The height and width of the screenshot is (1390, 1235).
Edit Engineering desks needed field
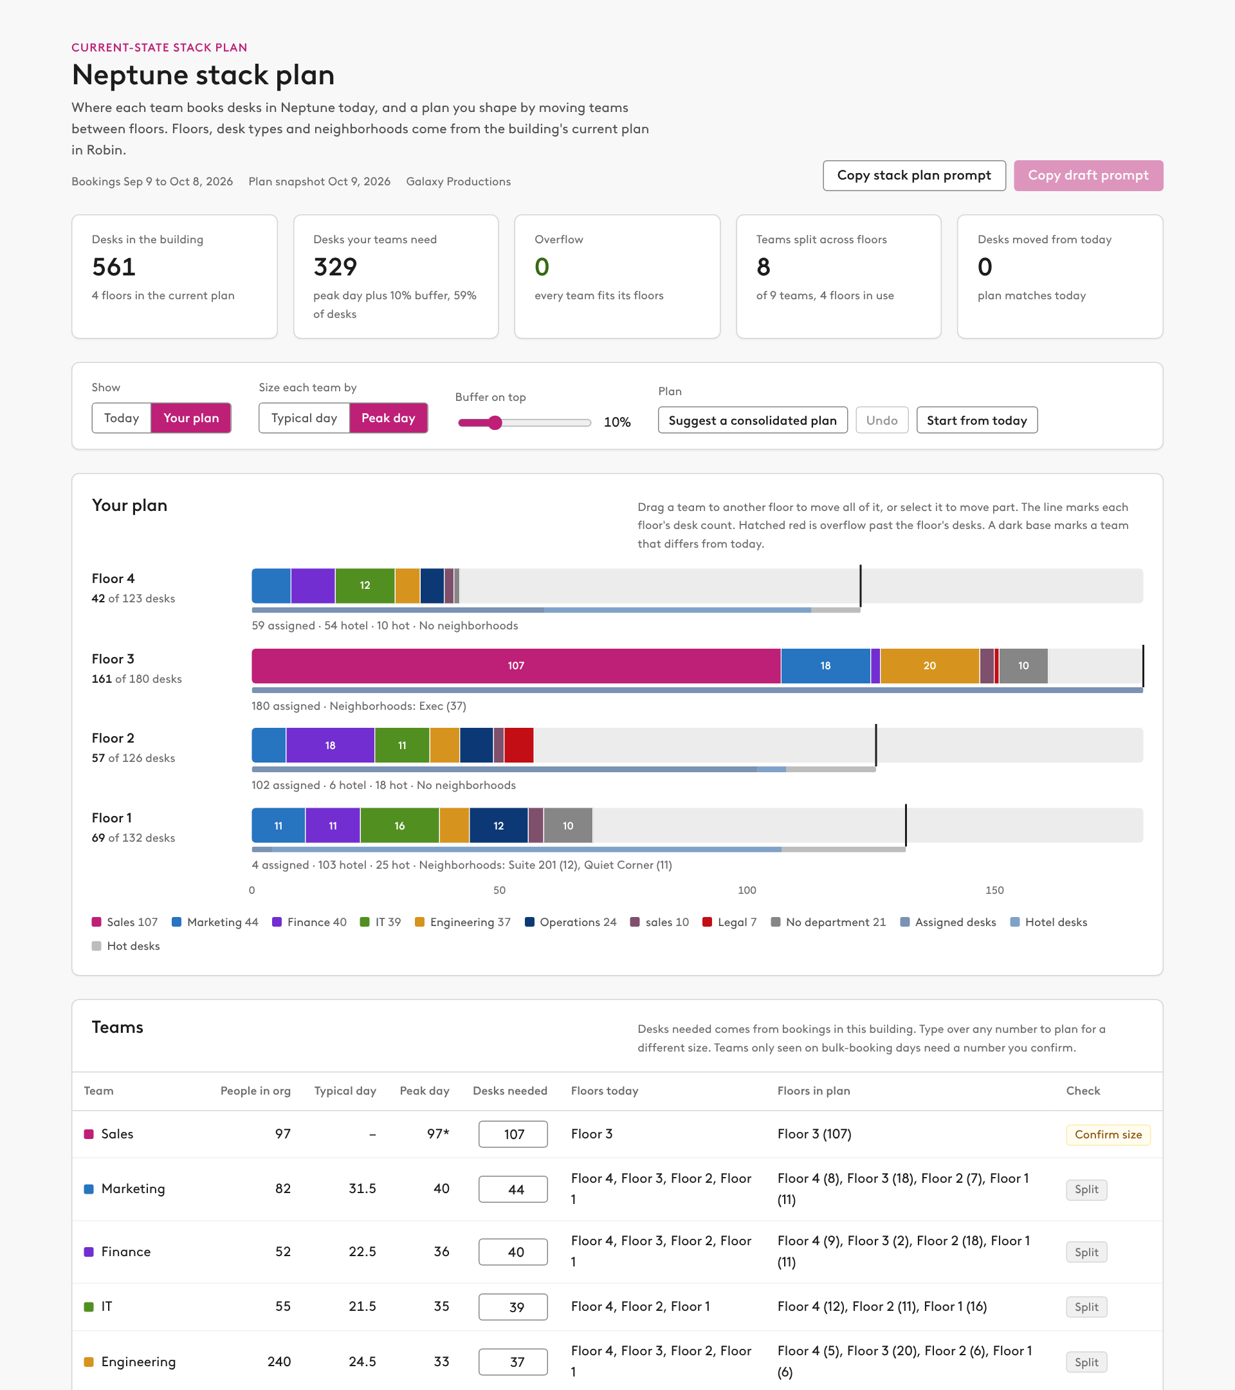513,1362
